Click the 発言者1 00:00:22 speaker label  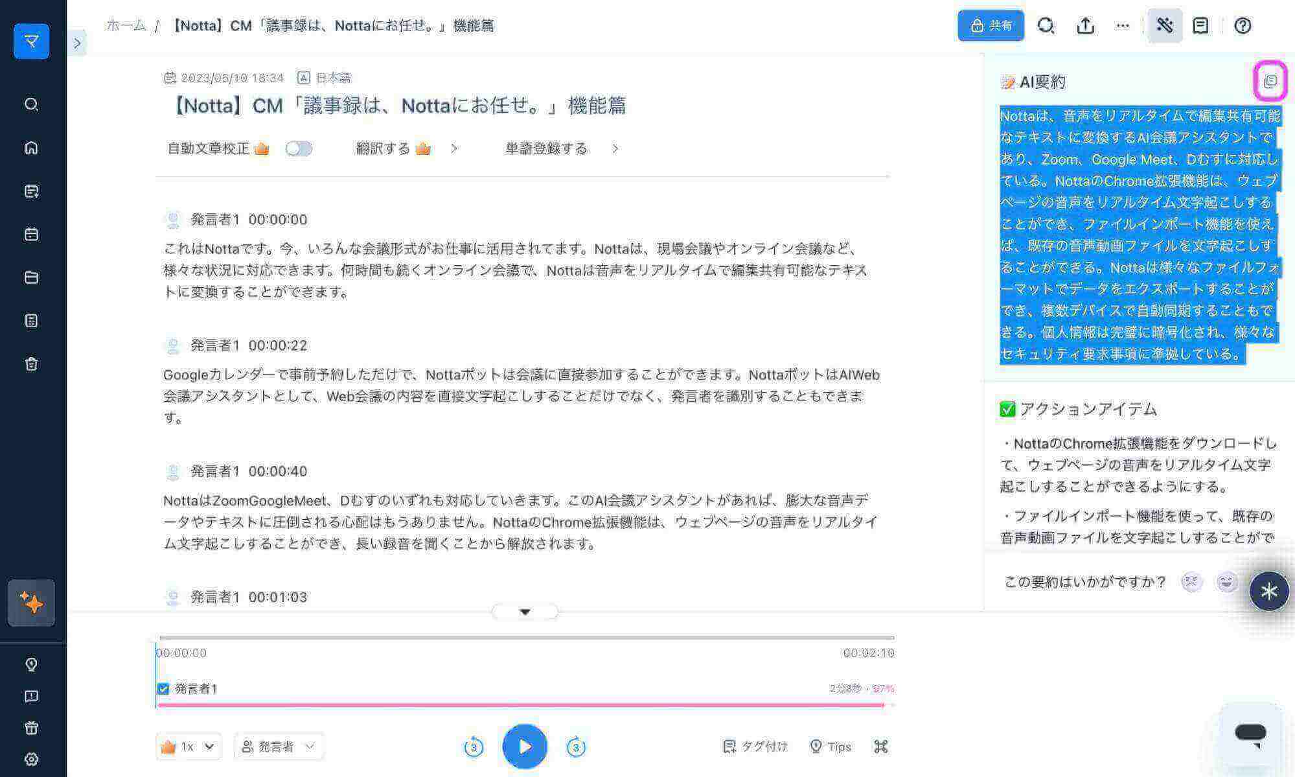pos(248,345)
